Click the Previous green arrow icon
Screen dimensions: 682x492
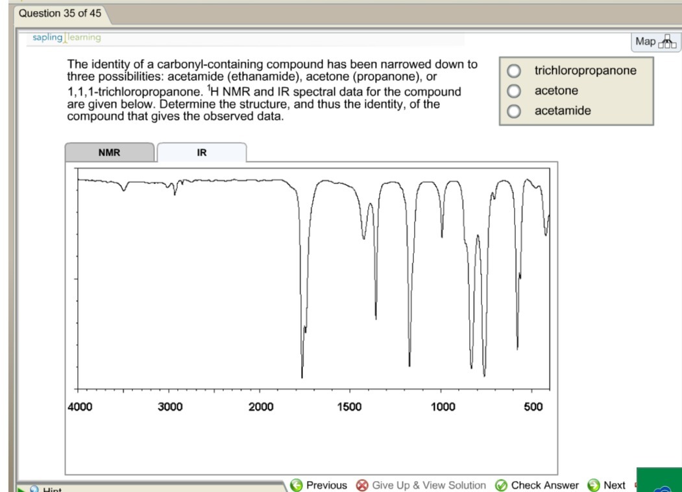tap(297, 485)
